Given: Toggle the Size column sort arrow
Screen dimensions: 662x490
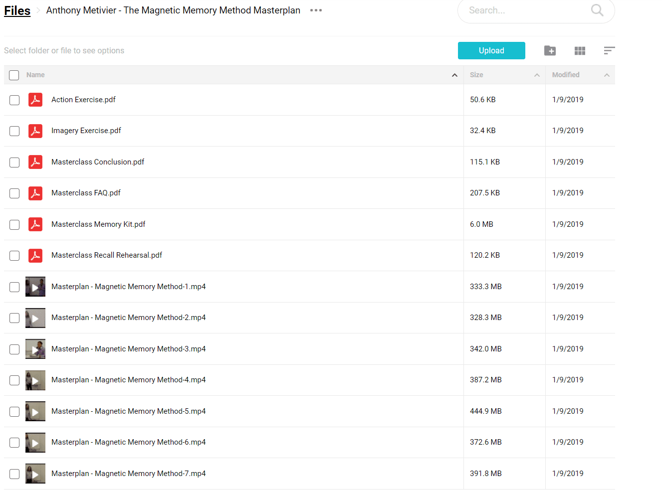Looking at the screenshot, I should (x=537, y=75).
